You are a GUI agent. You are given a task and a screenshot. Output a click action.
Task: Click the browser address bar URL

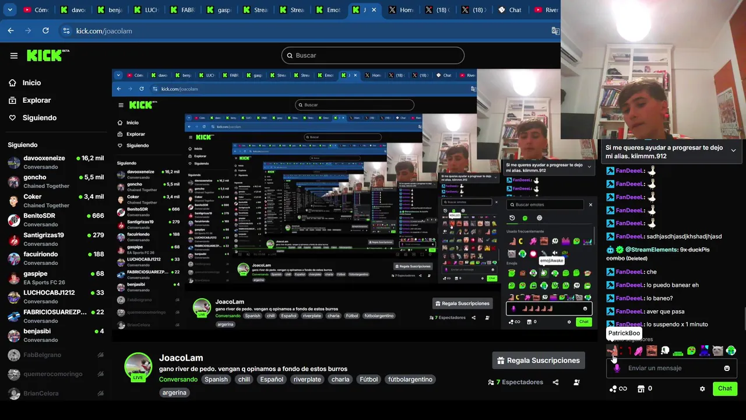[104, 31]
